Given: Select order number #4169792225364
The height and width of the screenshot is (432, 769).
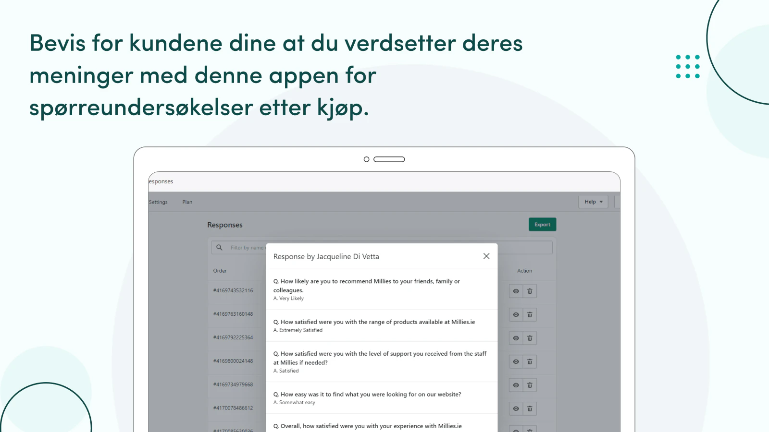Looking at the screenshot, I should pos(233,337).
